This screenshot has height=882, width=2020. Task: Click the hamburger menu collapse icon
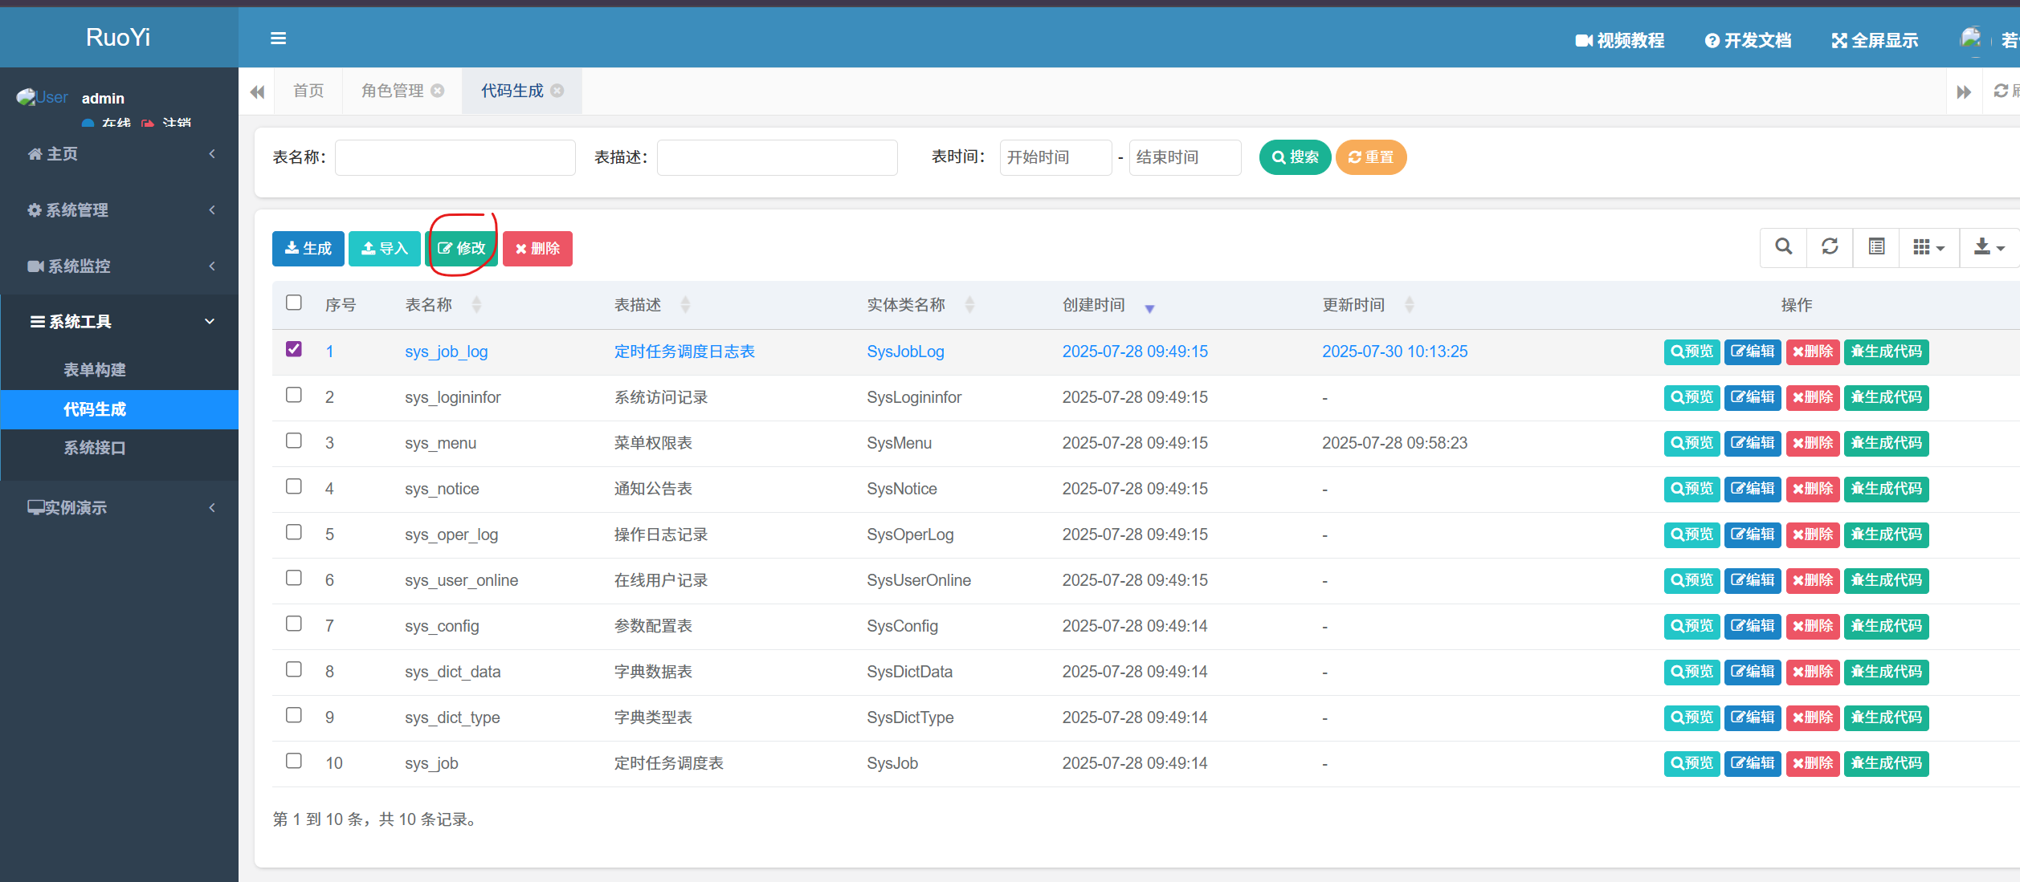click(x=278, y=39)
